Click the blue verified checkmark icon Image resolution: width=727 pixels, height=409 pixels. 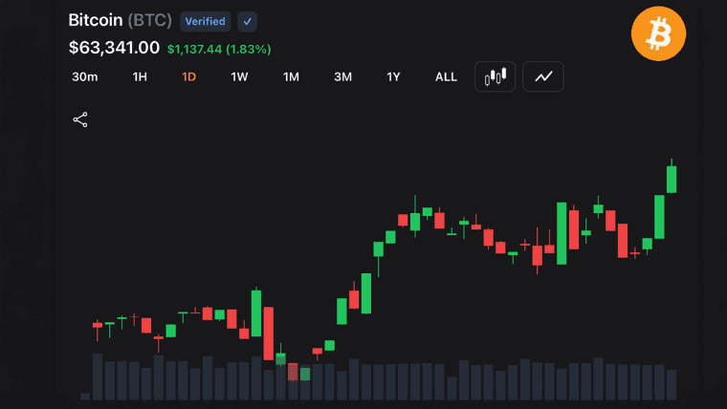click(x=247, y=21)
